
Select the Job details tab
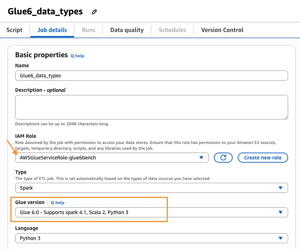click(52, 30)
